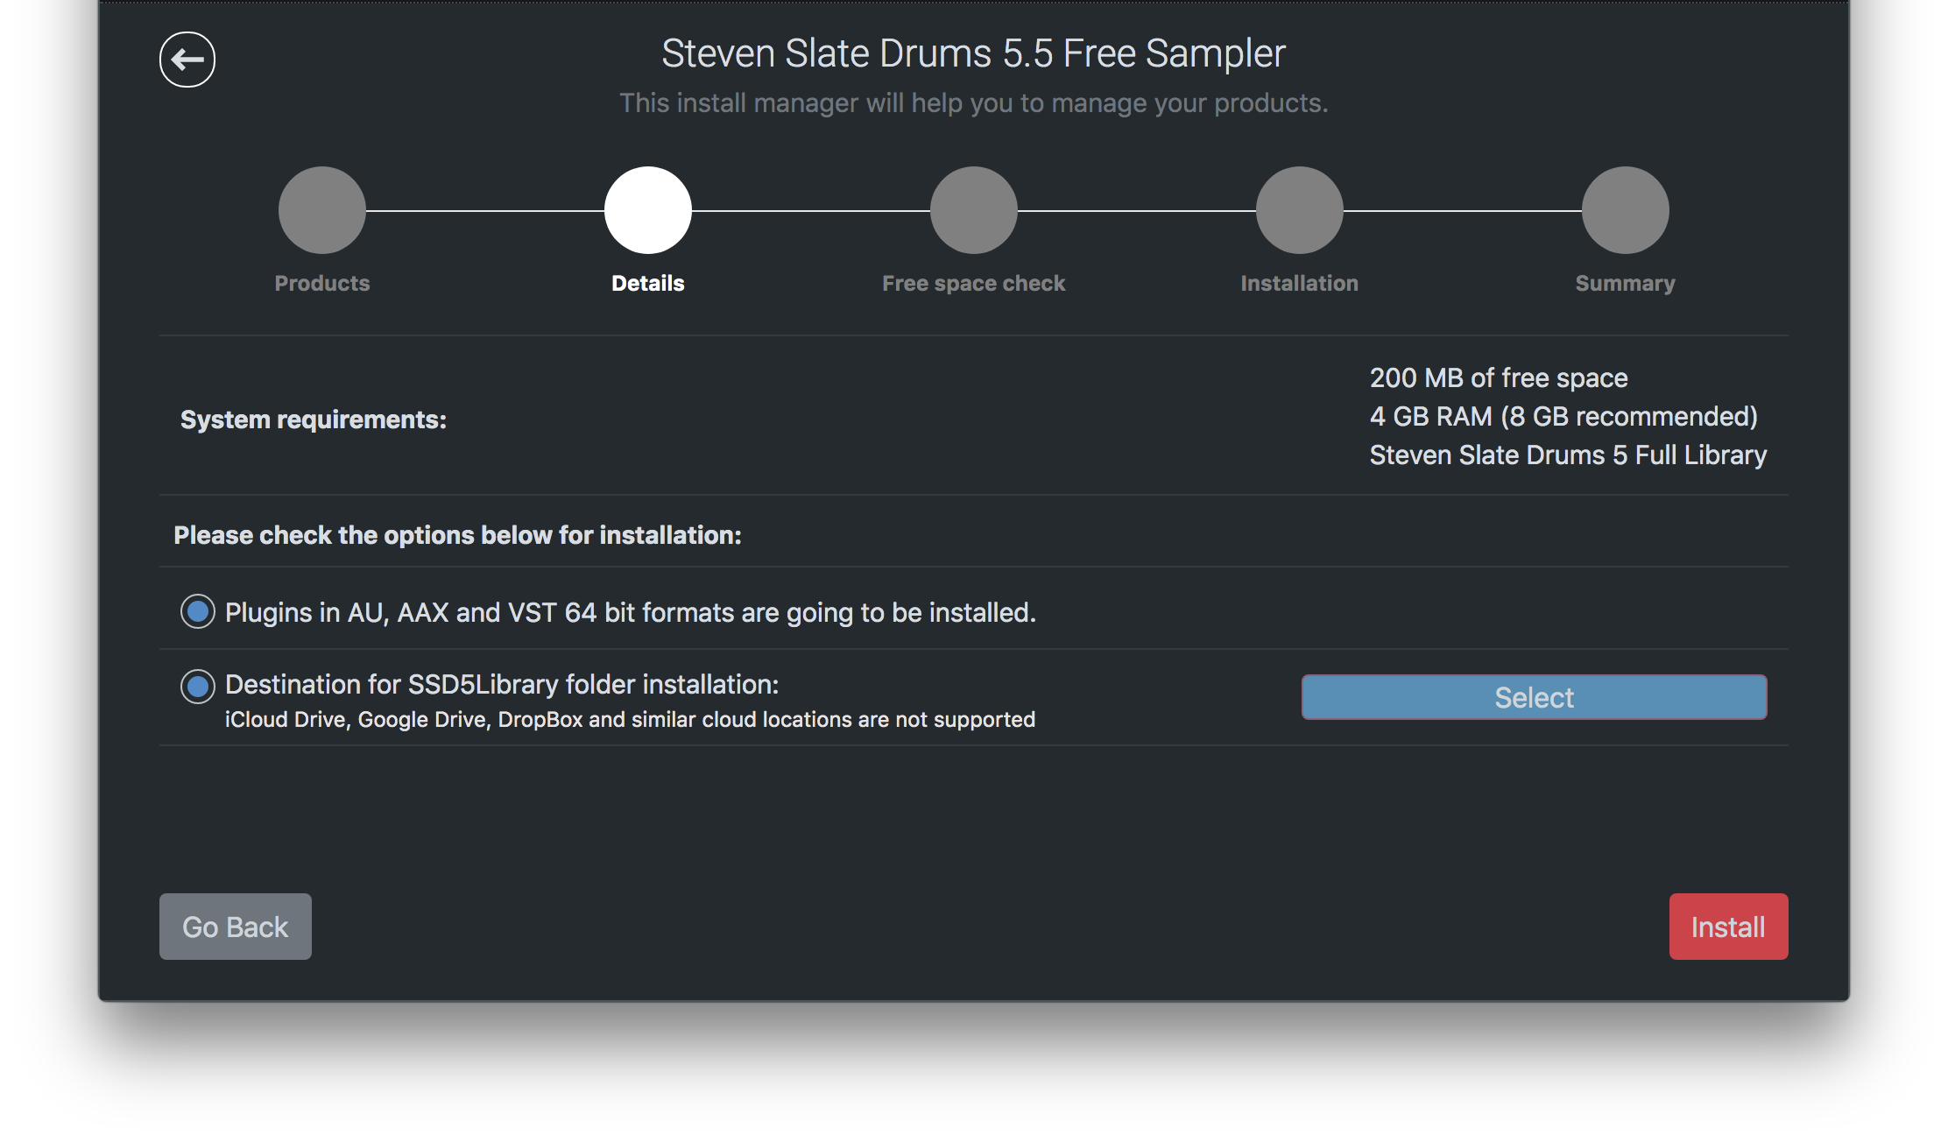Click the Installation step label

tap(1300, 283)
